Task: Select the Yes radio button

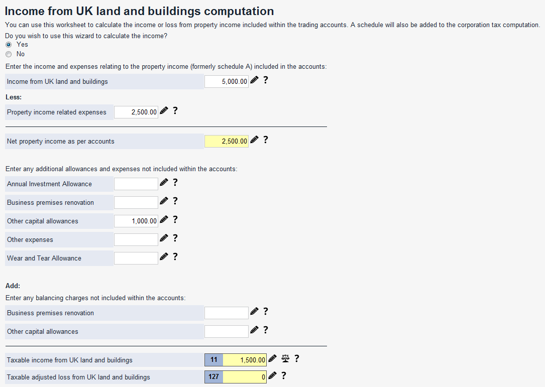Action: (x=8, y=45)
